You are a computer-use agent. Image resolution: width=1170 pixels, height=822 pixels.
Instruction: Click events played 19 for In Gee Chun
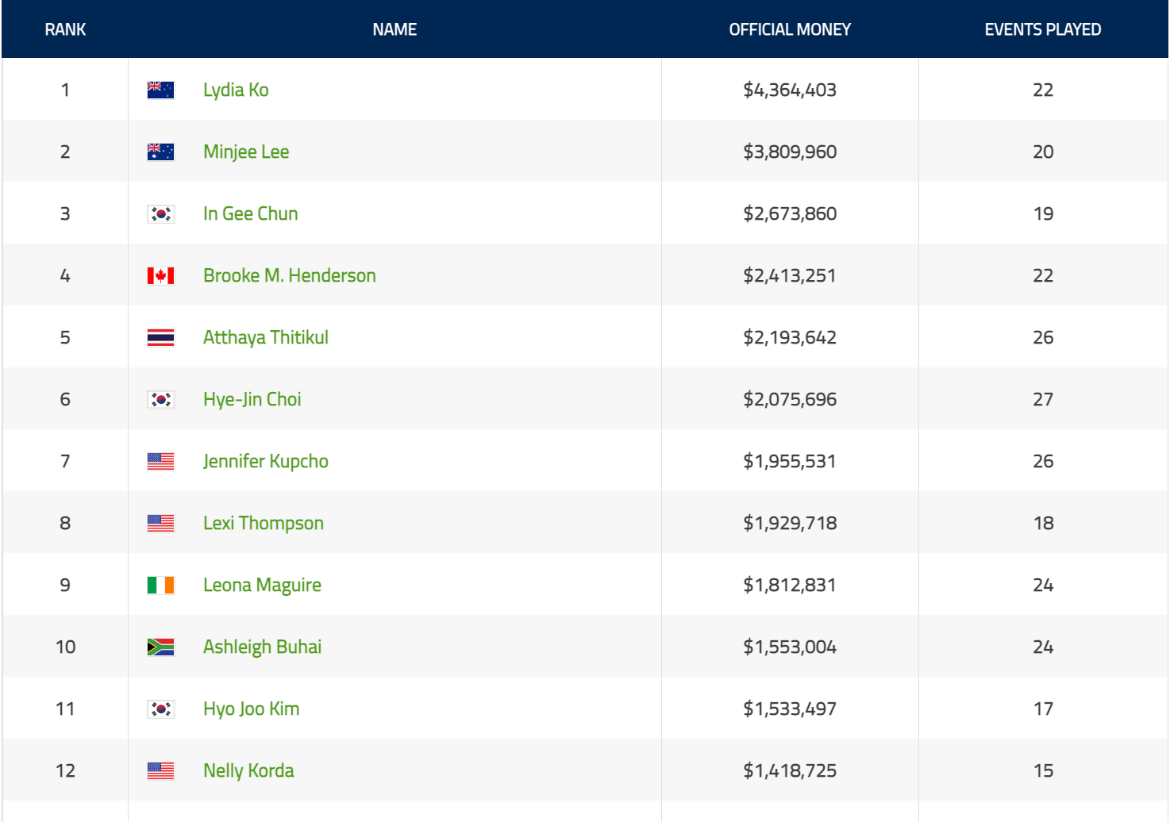pyautogui.click(x=1043, y=213)
